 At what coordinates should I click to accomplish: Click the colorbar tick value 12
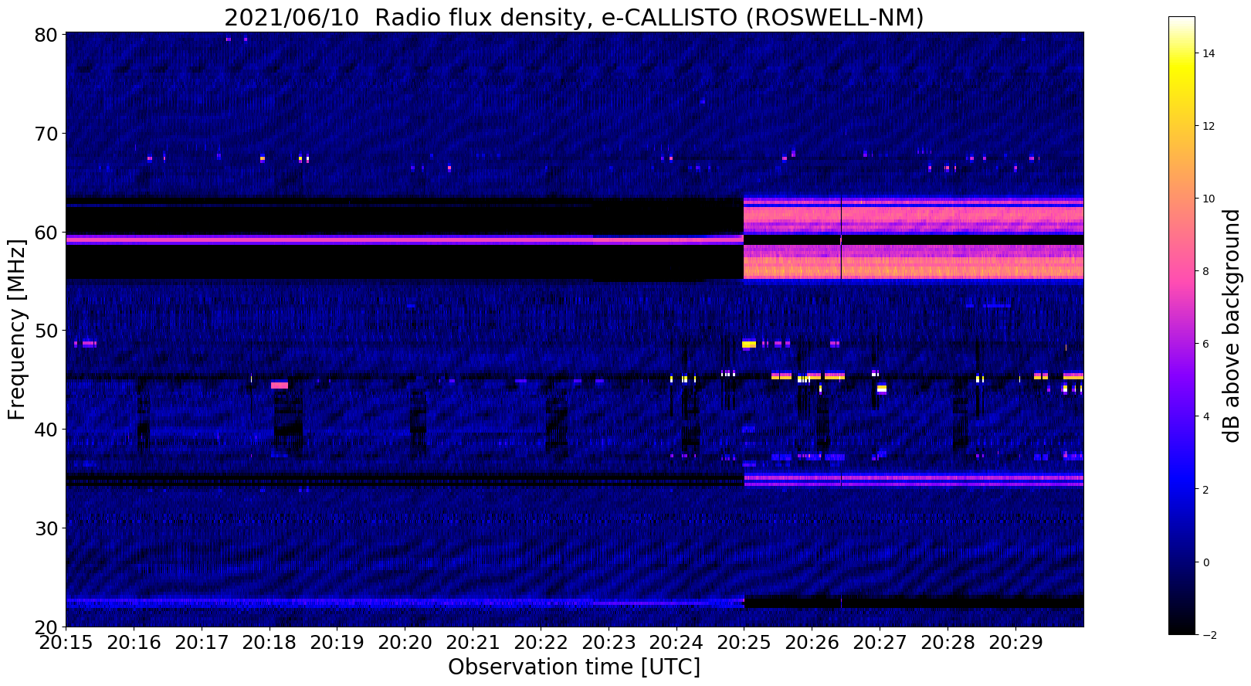point(1208,126)
